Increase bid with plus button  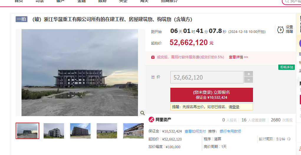[249, 74]
